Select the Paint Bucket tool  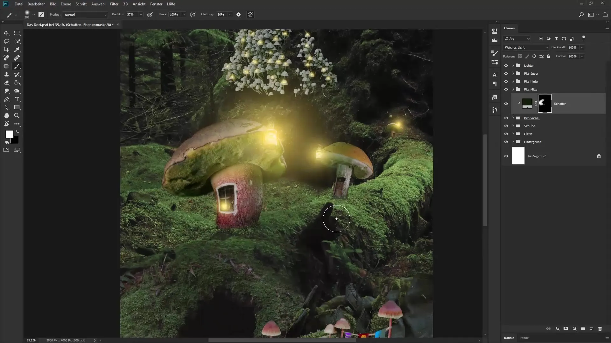click(x=17, y=83)
